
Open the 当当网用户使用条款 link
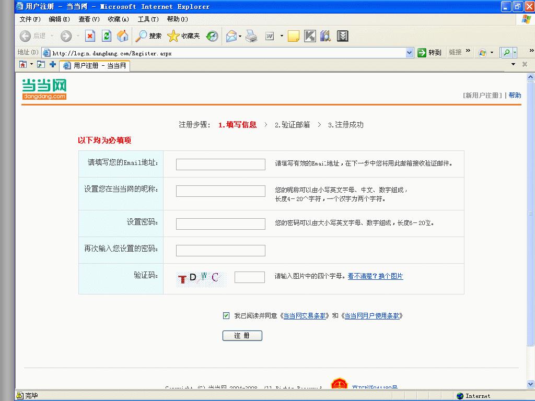[x=372, y=316]
